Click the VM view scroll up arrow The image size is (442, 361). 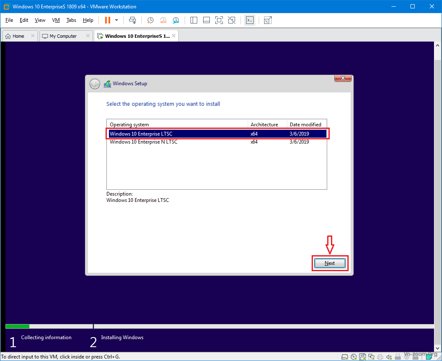(x=437, y=45)
